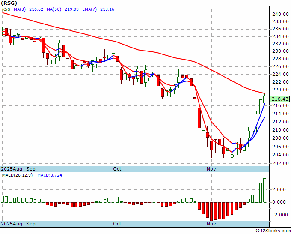Click the MA(50) value 219.09
This screenshot has width=291, height=234.
pyautogui.click(x=71, y=9)
